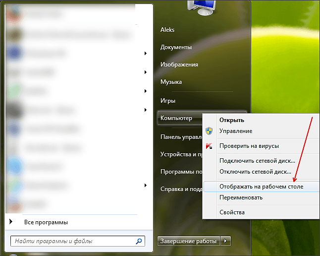Viewport: 320px width, 256px height.
Task: Open Игры in the Start menu
Action: click(x=168, y=101)
